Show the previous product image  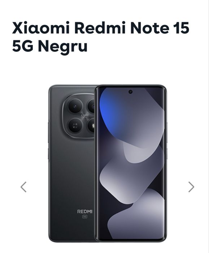point(23,187)
